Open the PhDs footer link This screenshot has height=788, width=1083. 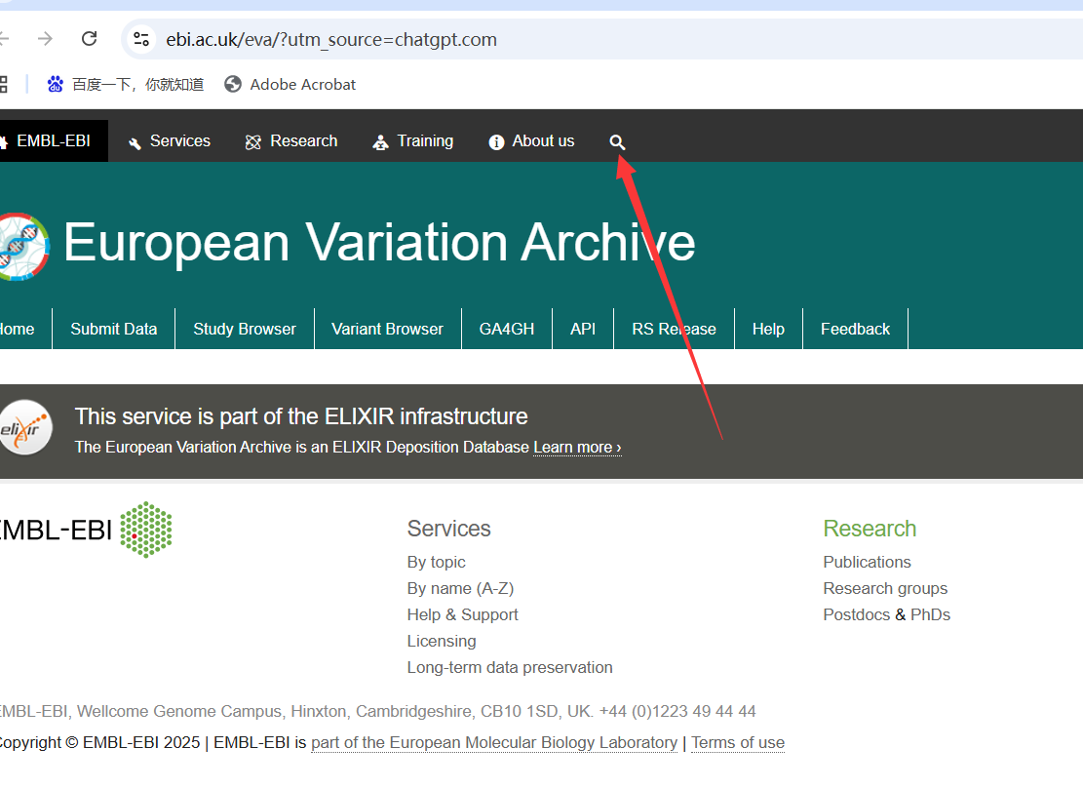coord(930,614)
